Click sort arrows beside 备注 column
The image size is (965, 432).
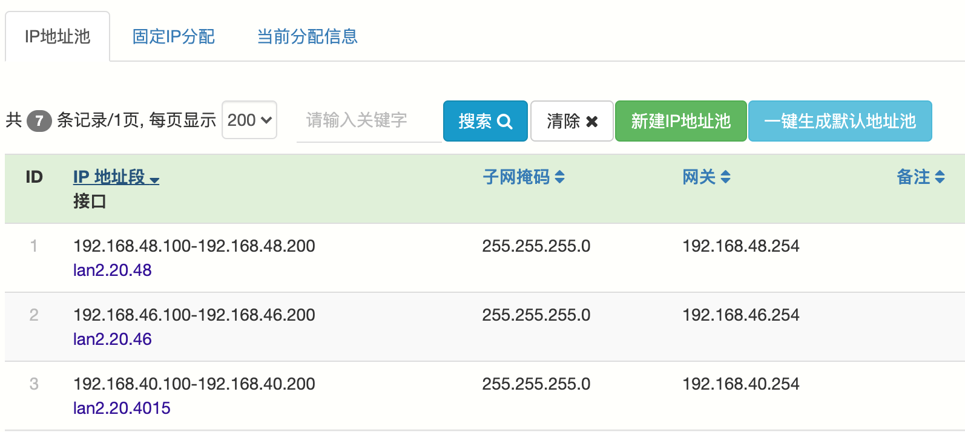(x=940, y=177)
